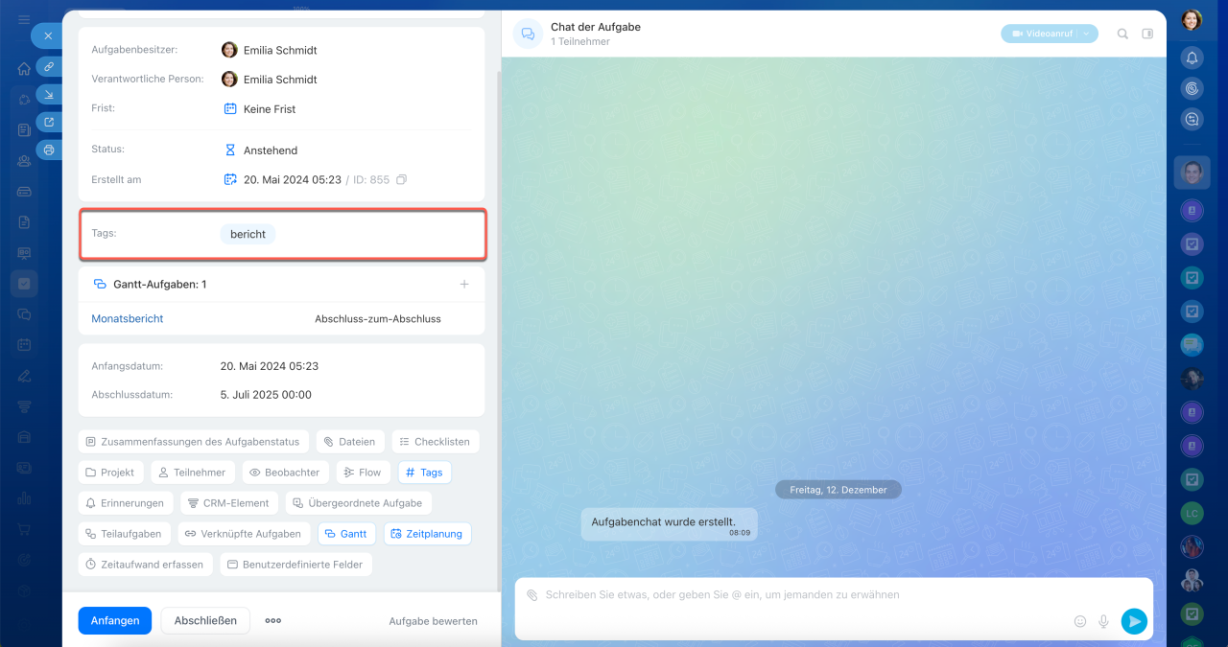Open task in new window icon

(48, 122)
